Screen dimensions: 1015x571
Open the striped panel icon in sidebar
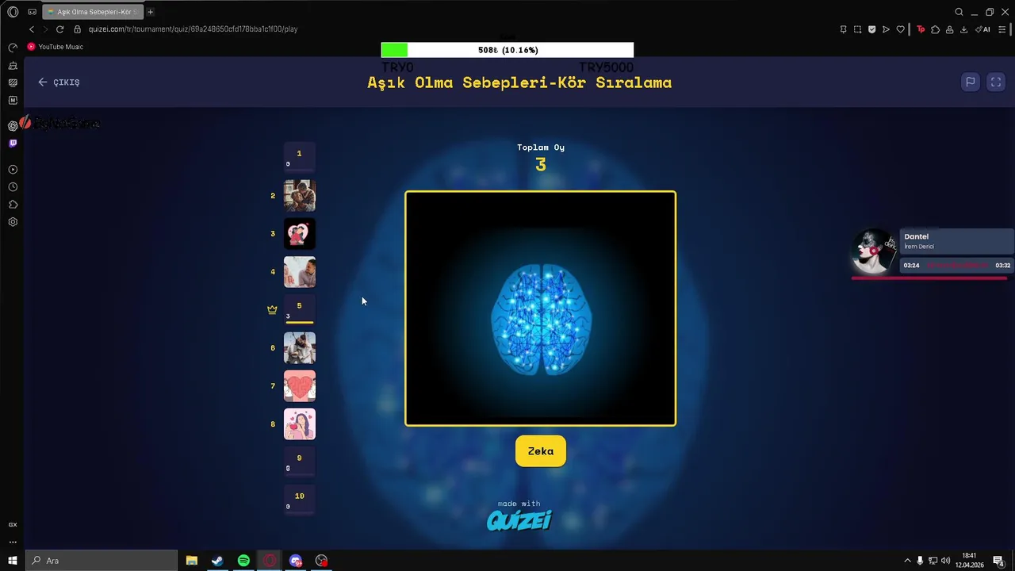pos(13,82)
